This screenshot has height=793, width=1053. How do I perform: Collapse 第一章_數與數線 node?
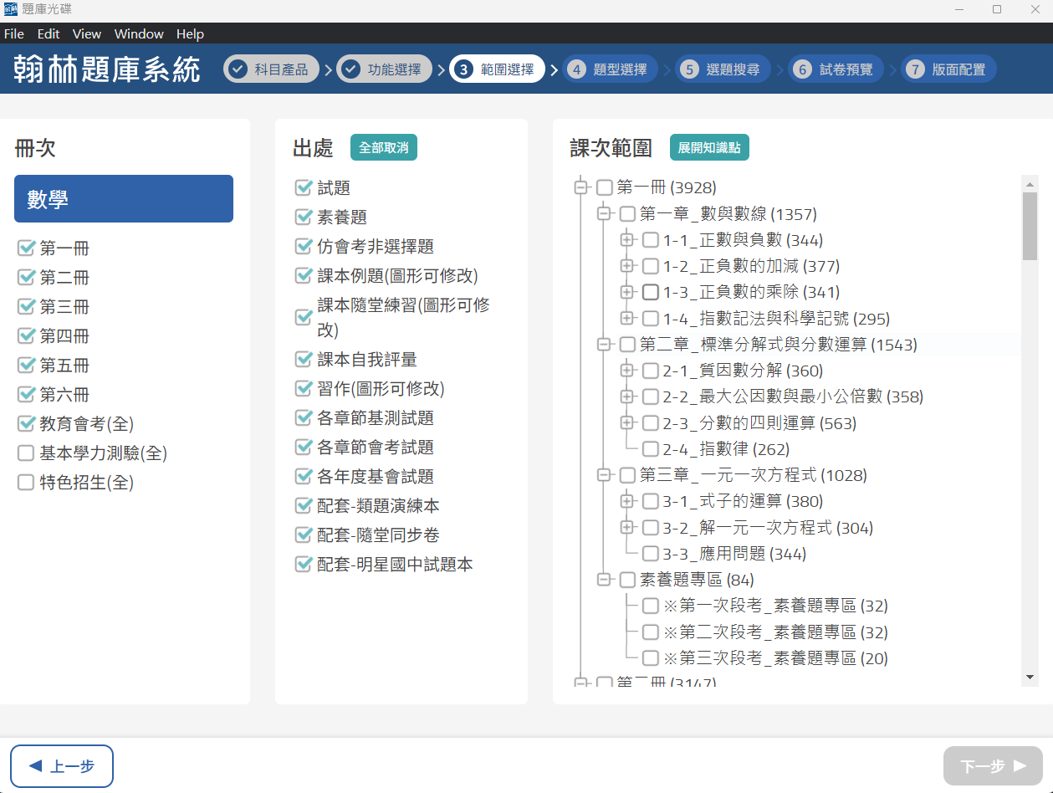click(604, 213)
